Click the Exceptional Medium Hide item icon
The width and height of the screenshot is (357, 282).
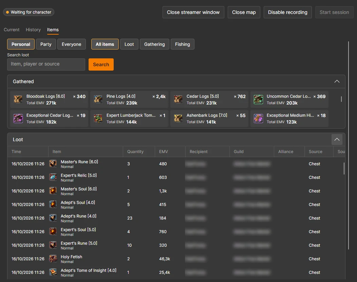pyautogui.click(x=258, y=118)
